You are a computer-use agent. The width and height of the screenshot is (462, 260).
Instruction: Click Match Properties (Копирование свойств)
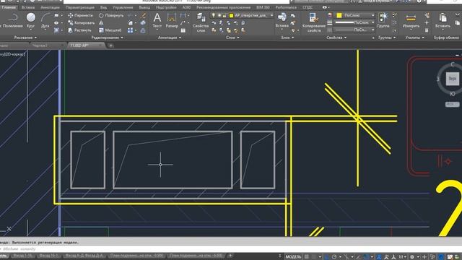(313, 22)
